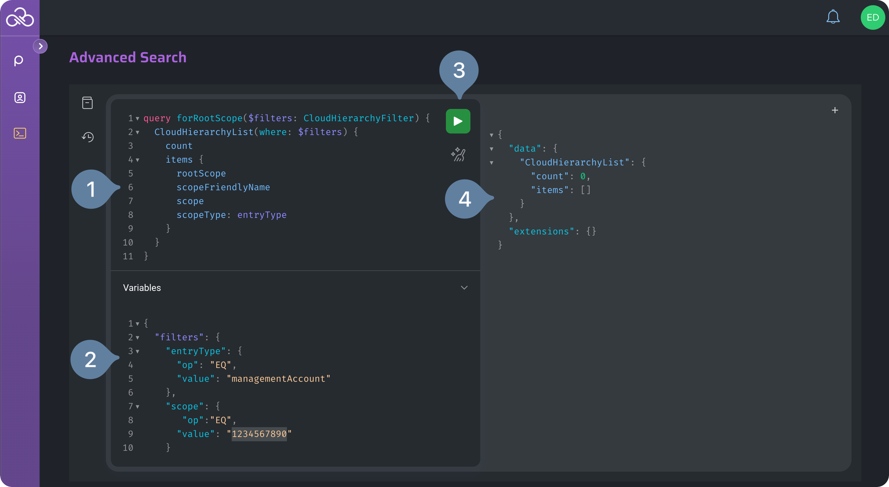
Task: Select the search magnifier sidebar icon
Action: [x=19, y=61]
